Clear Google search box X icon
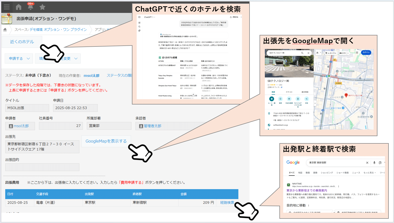 pos(367,163)
